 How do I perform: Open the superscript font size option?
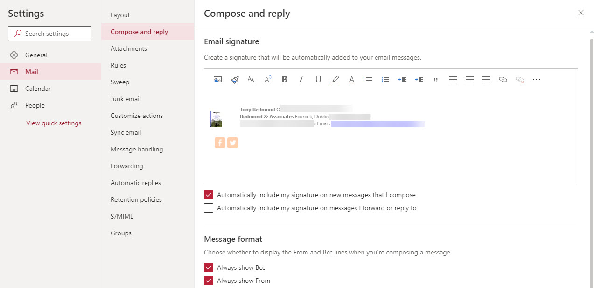tap(268, 80)
